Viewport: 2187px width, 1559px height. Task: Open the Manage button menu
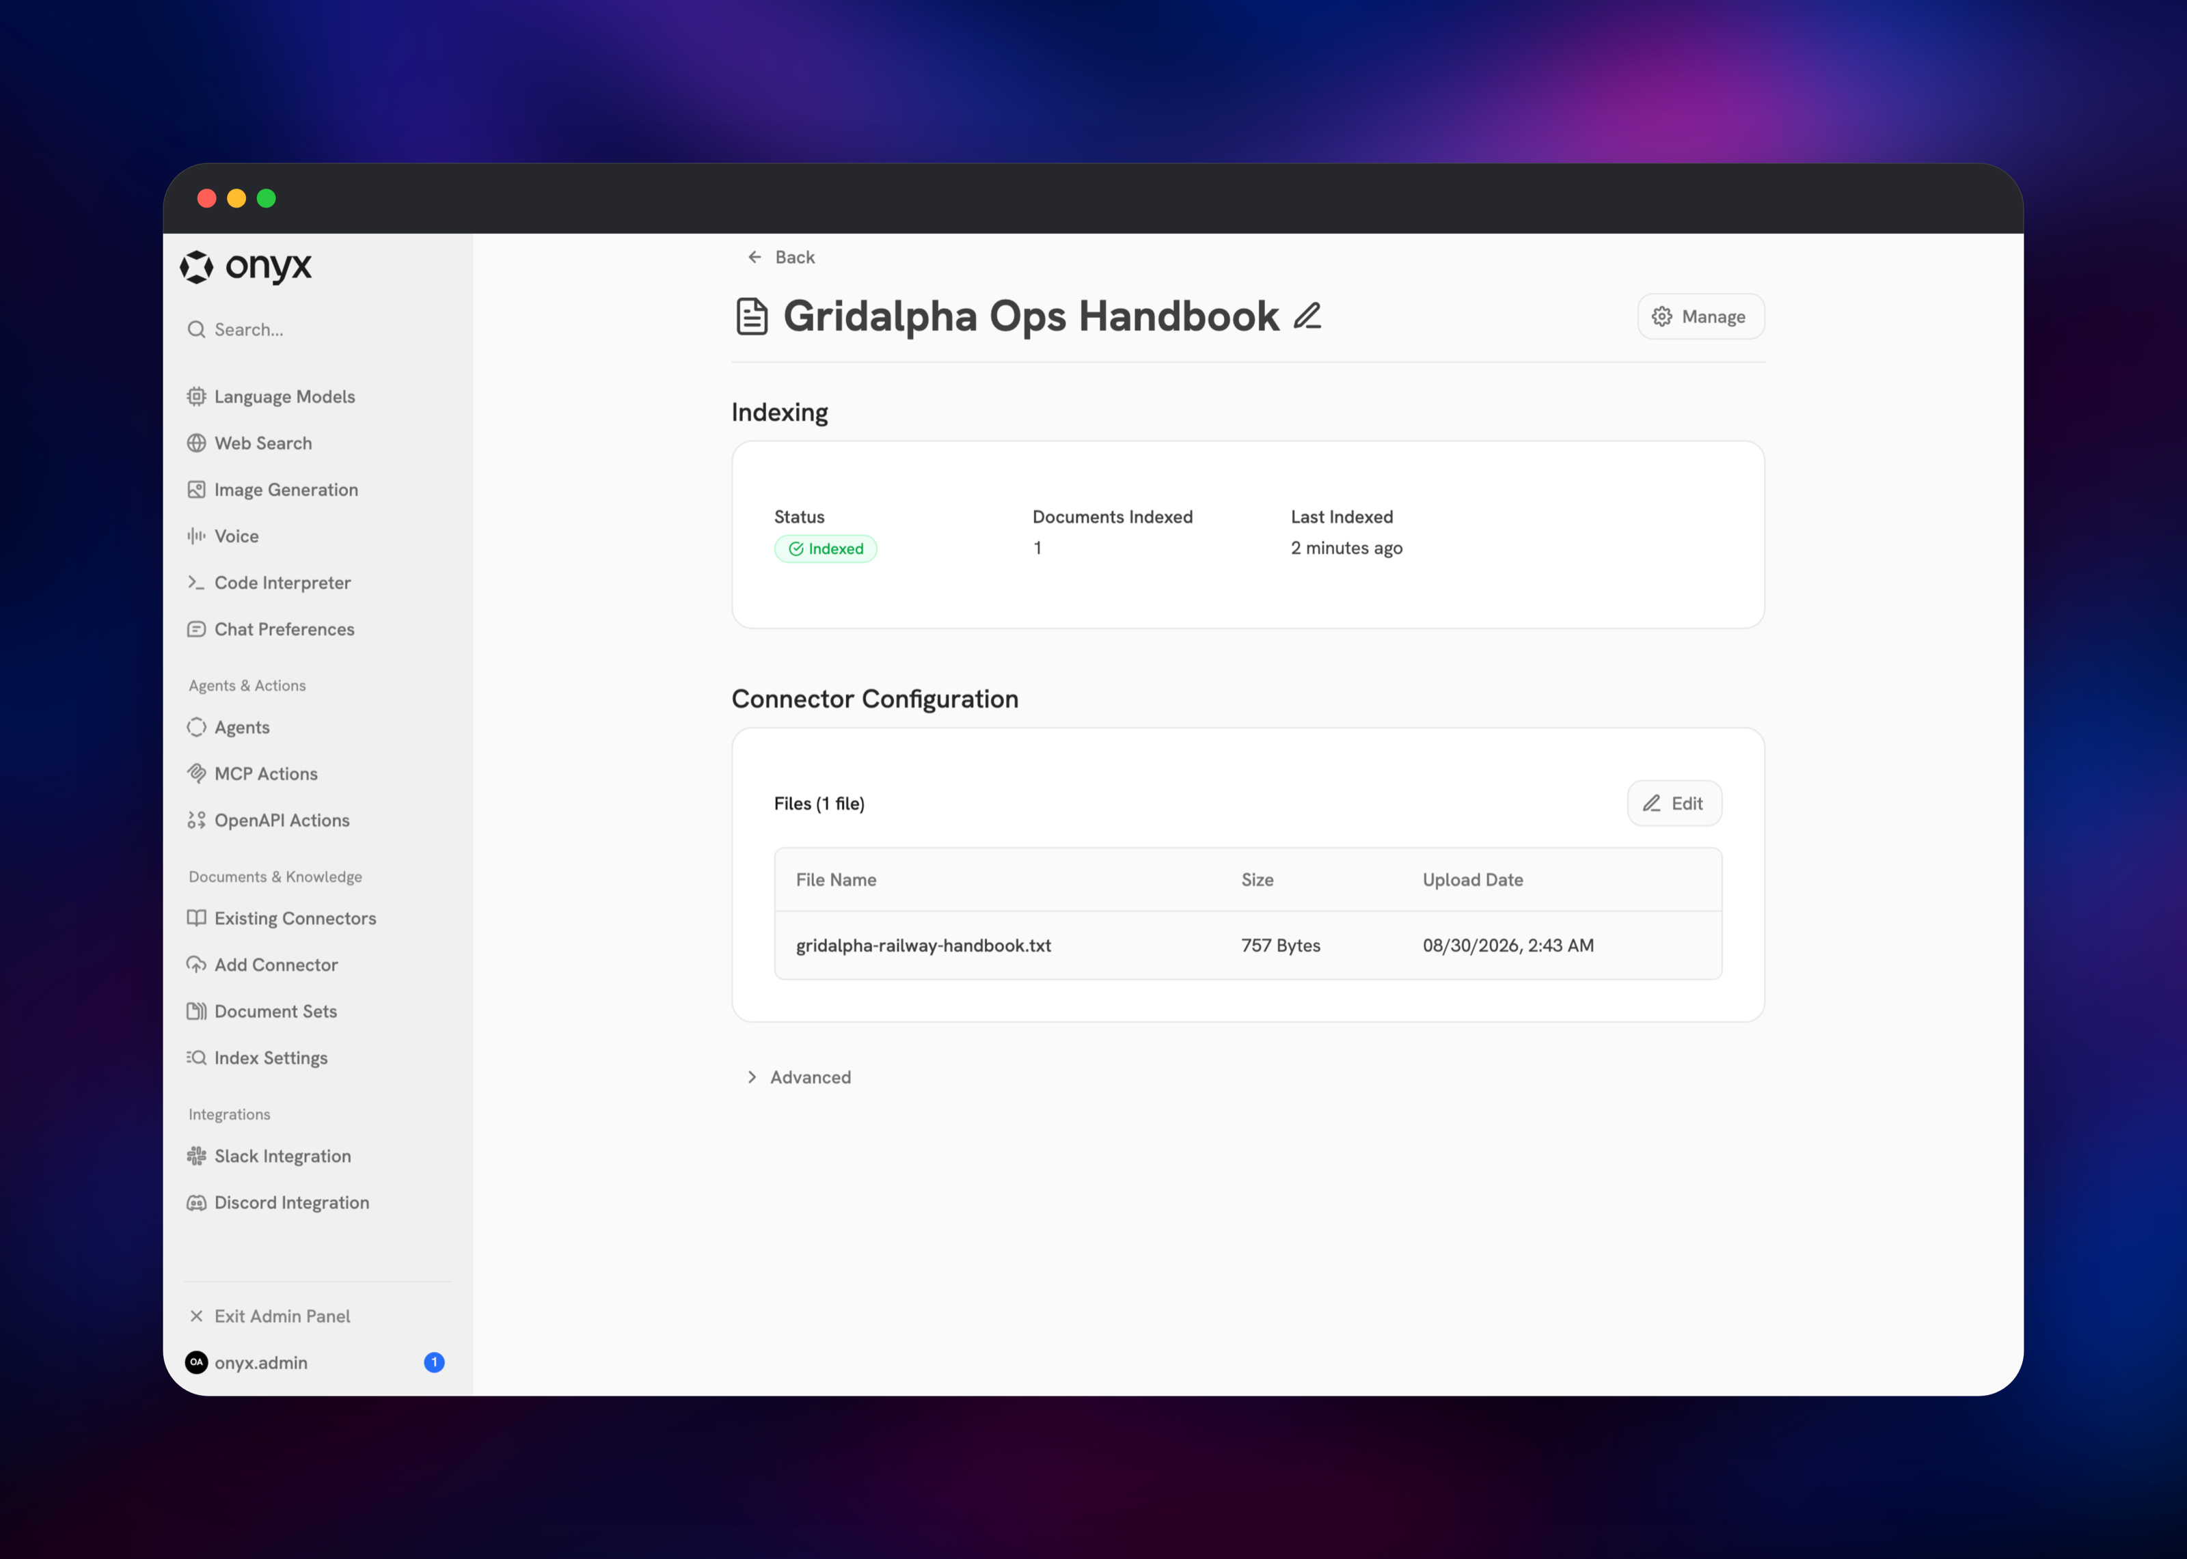1700,317
